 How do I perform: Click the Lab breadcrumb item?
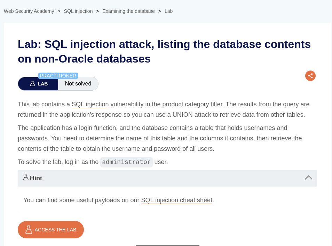click(168, 11)
